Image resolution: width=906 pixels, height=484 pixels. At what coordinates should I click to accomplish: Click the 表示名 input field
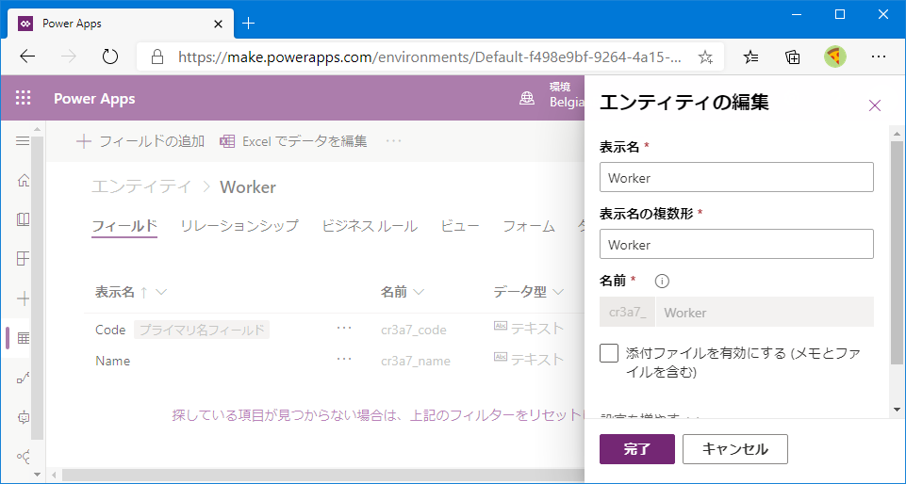point(736,177)
